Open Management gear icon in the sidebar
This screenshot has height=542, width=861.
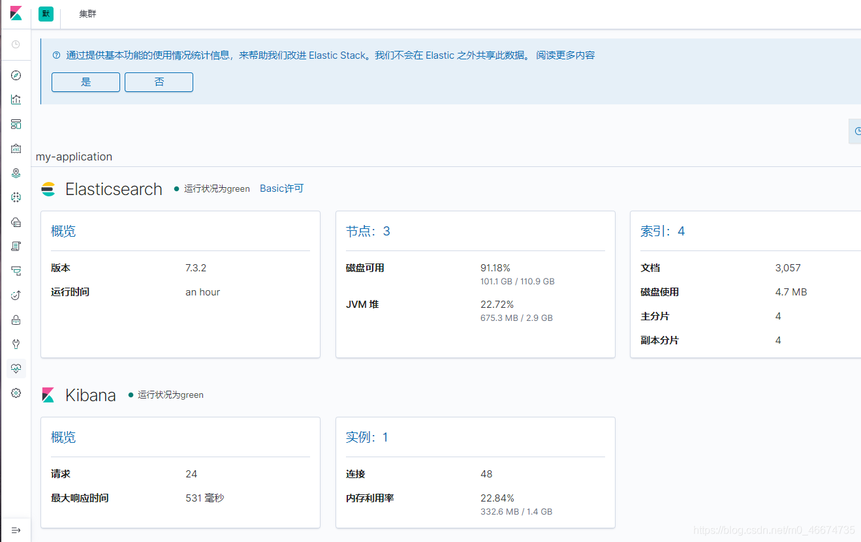click(16, 393)
